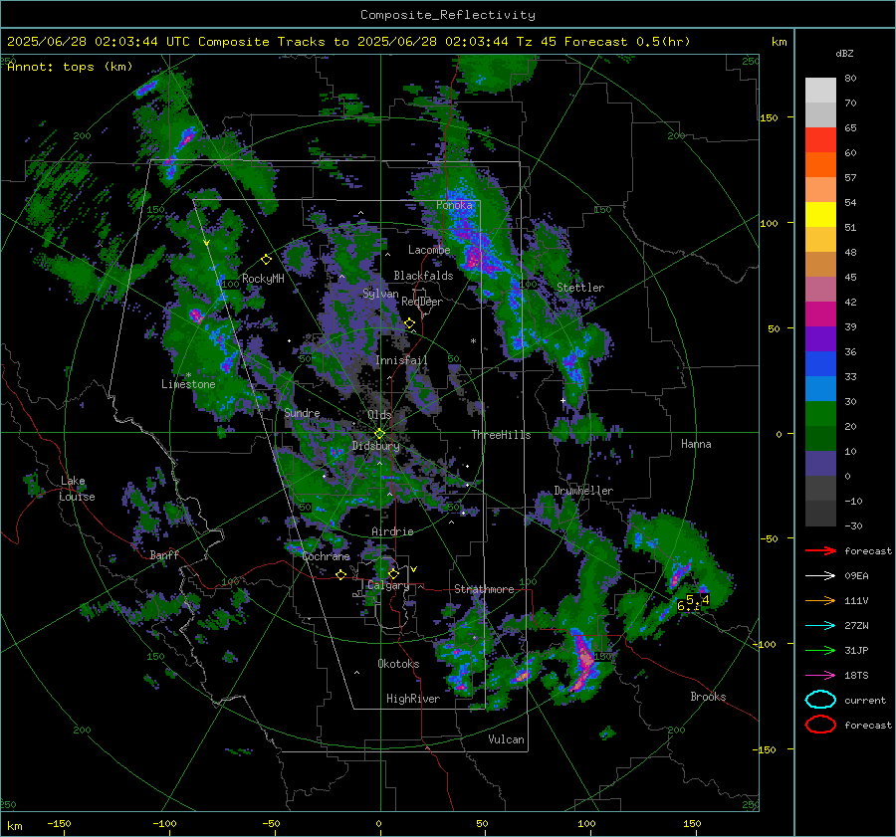Click the Composite_Reflectivity title

coord(447,15)
